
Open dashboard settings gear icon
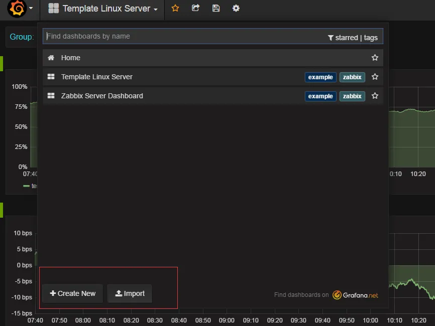[x=236, y=9]
